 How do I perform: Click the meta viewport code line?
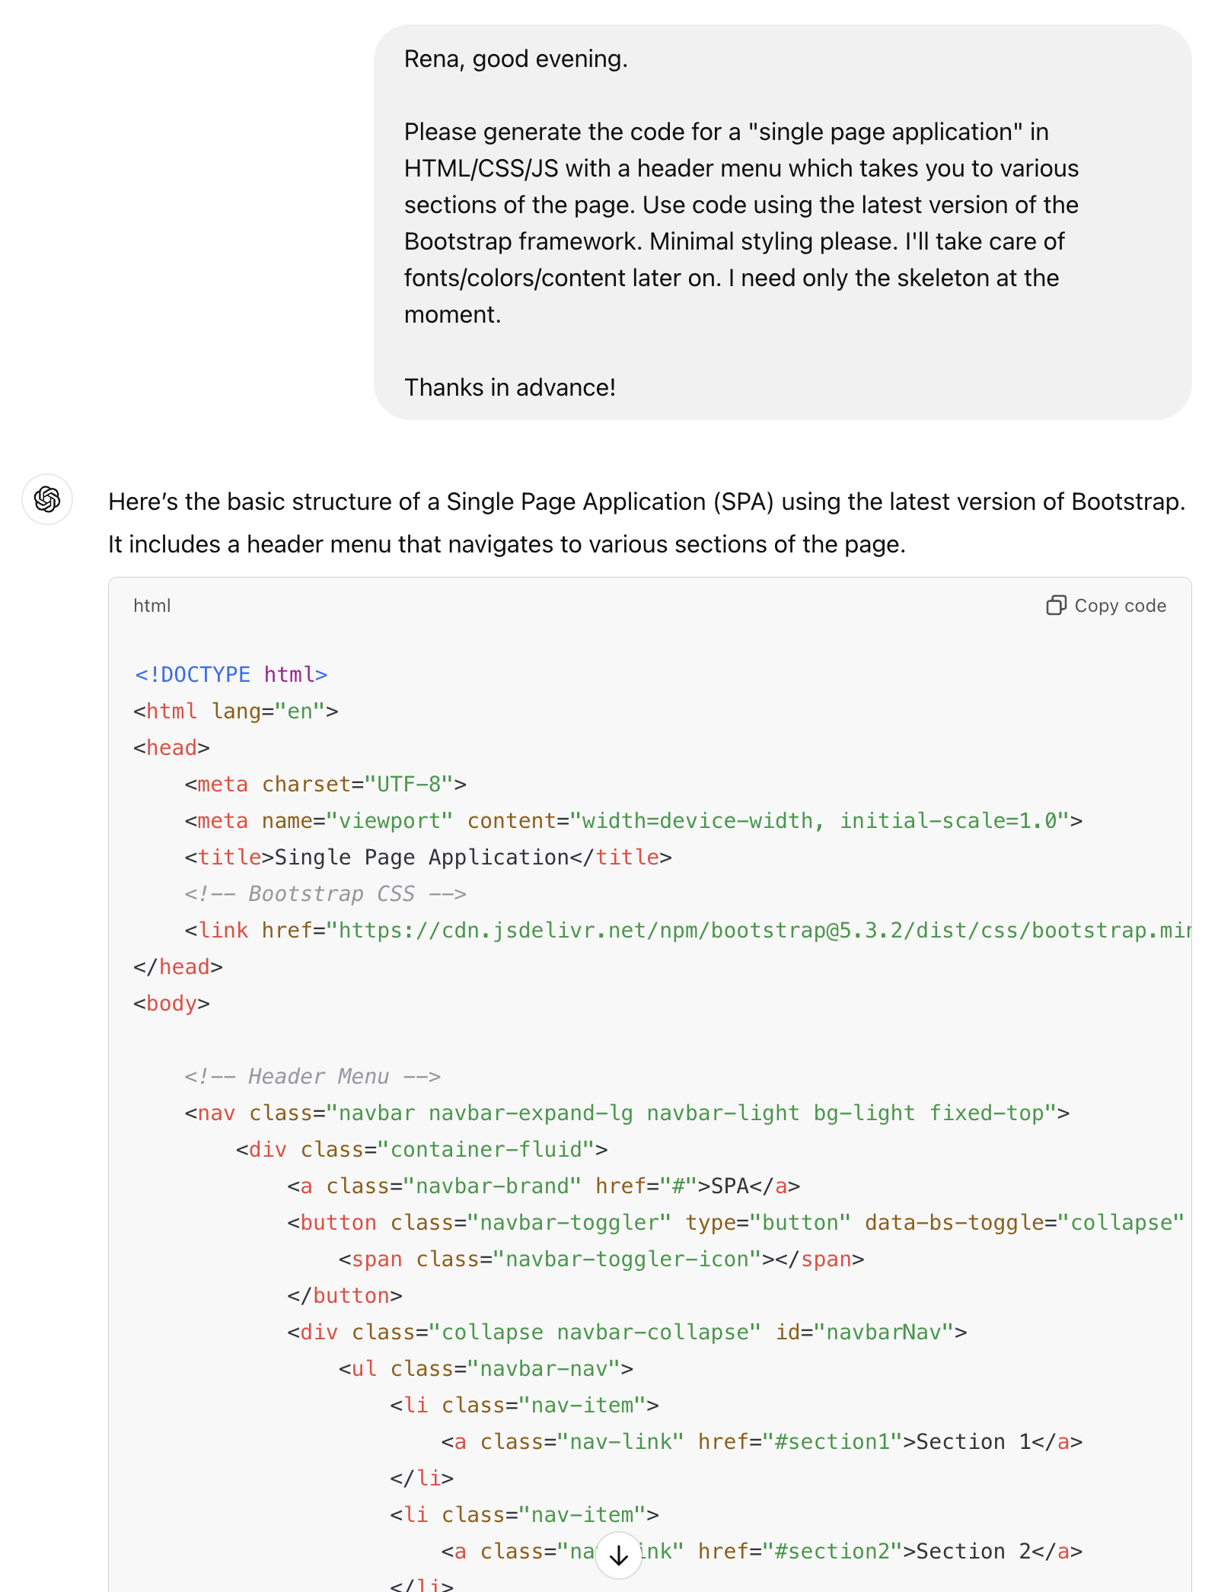633,821
